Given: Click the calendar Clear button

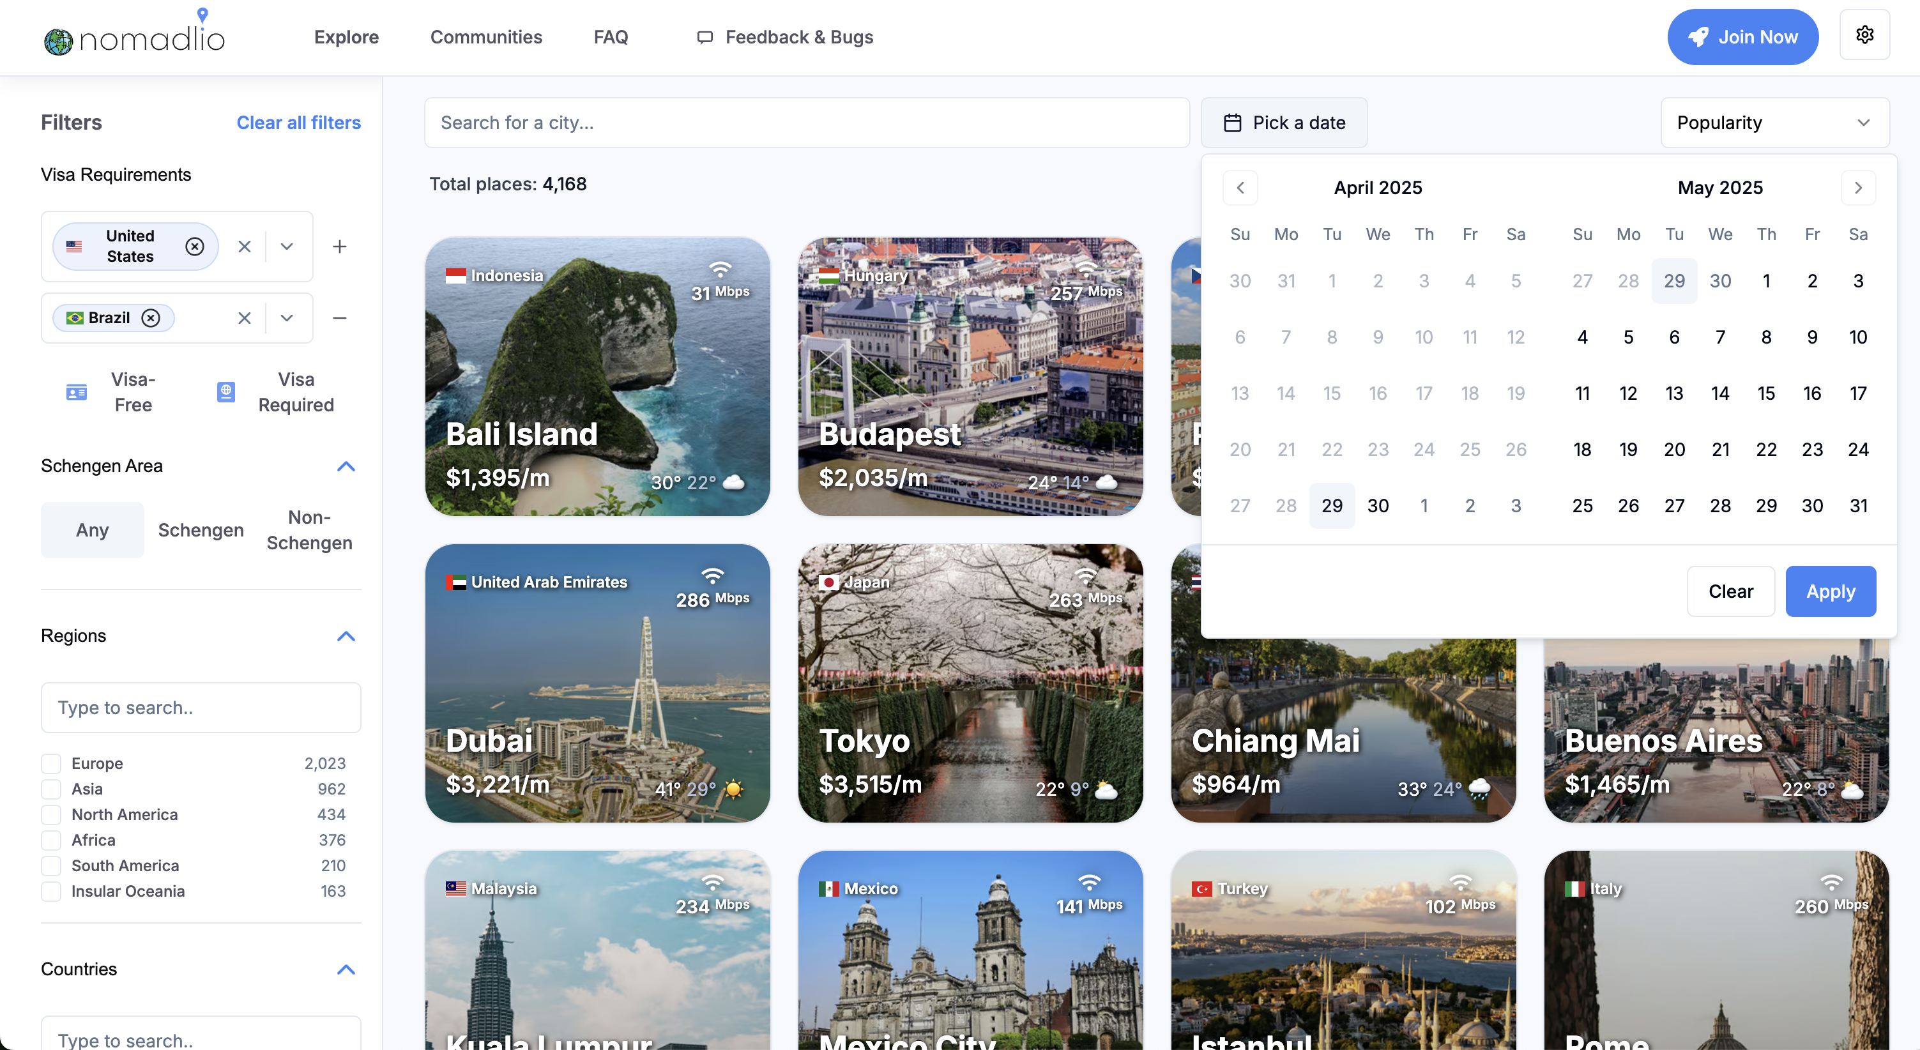Looking at the screenshot, I should 1731,591.
